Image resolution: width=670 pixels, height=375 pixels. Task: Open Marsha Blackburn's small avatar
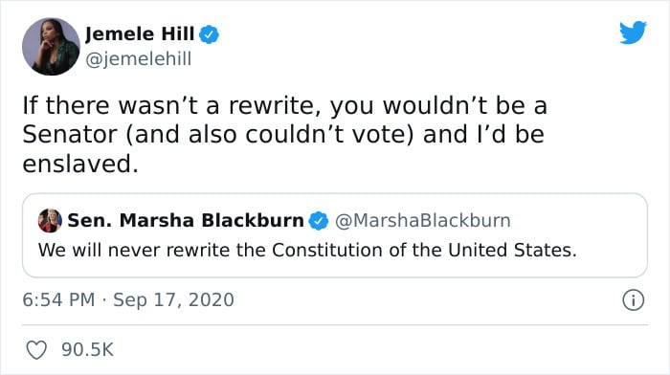click(x=50, y=220)
